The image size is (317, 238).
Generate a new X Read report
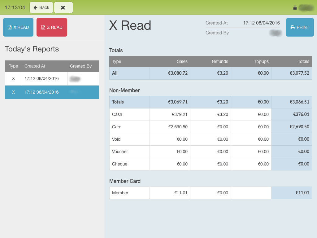(x=18, y=27)
